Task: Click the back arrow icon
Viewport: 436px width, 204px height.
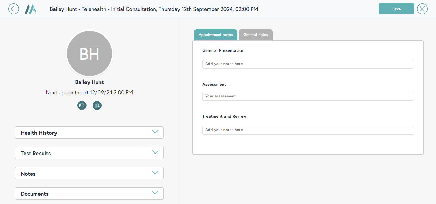Action: [x=14, y=9]
